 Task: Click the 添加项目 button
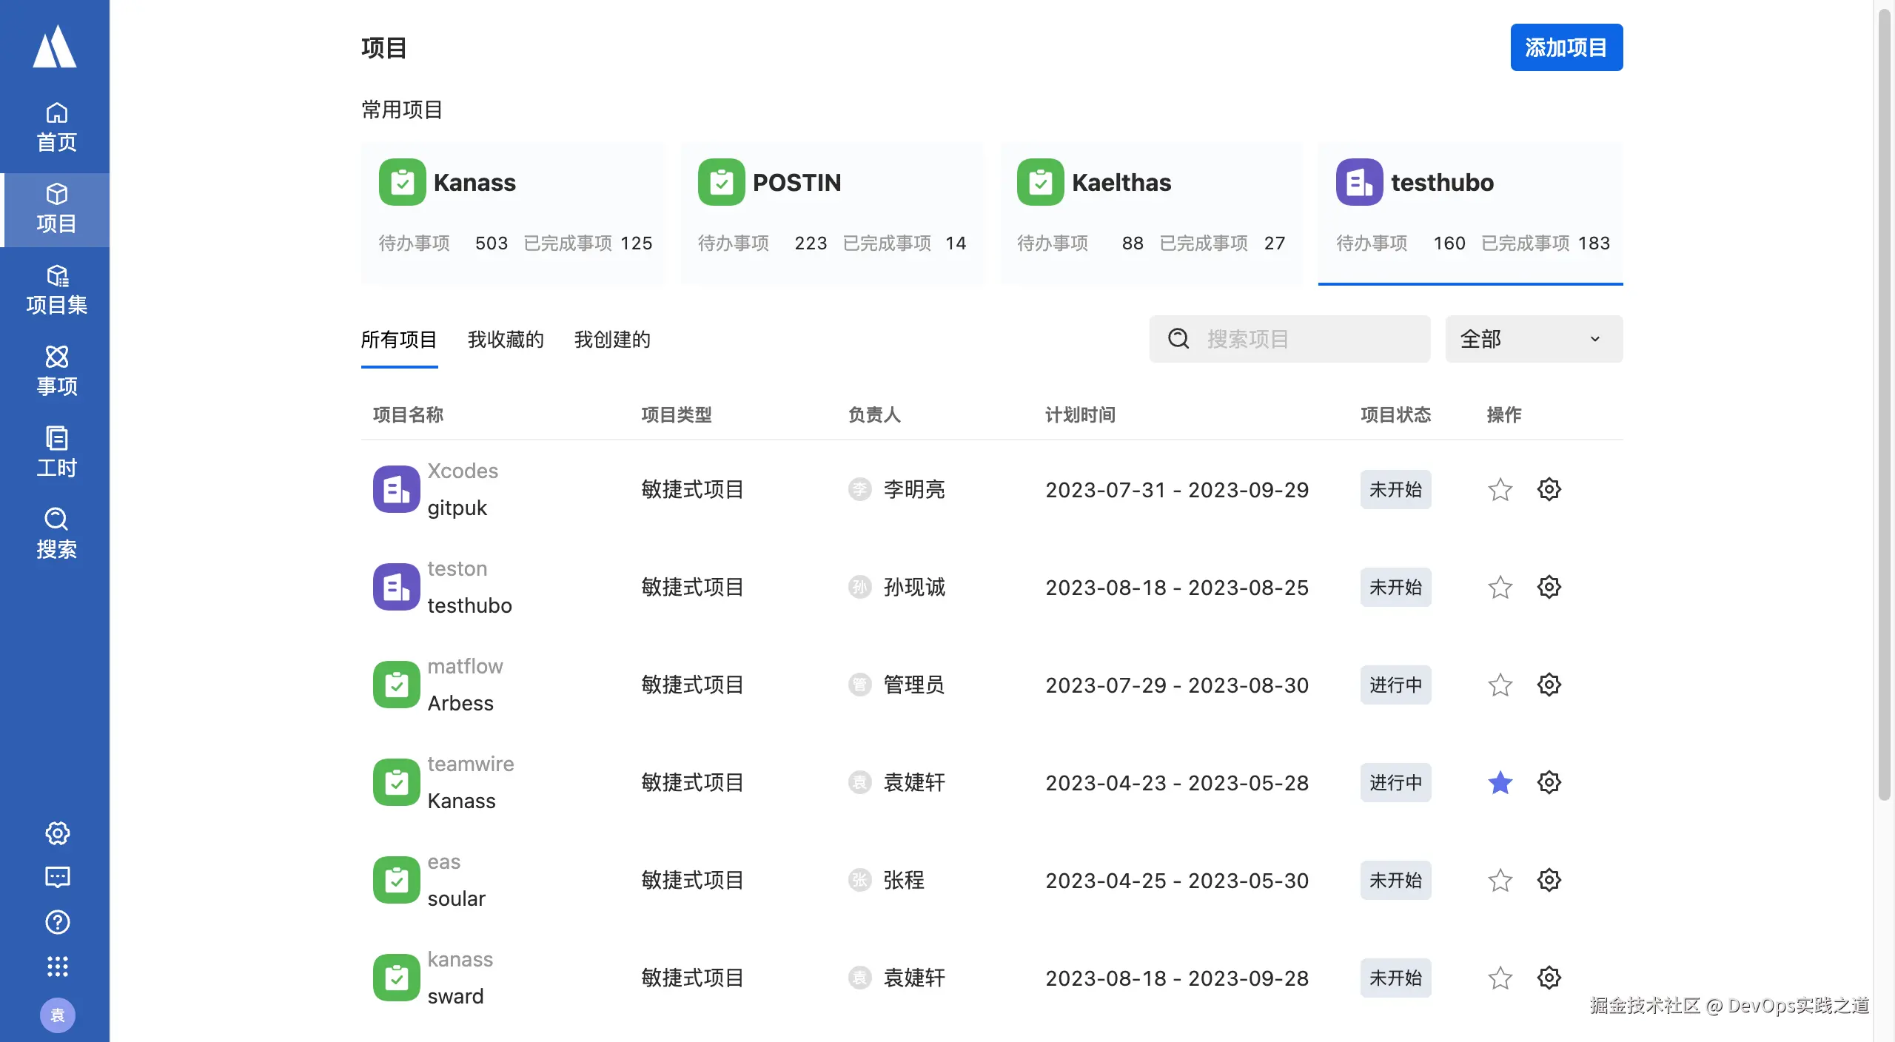click(x=1566, y=47)
